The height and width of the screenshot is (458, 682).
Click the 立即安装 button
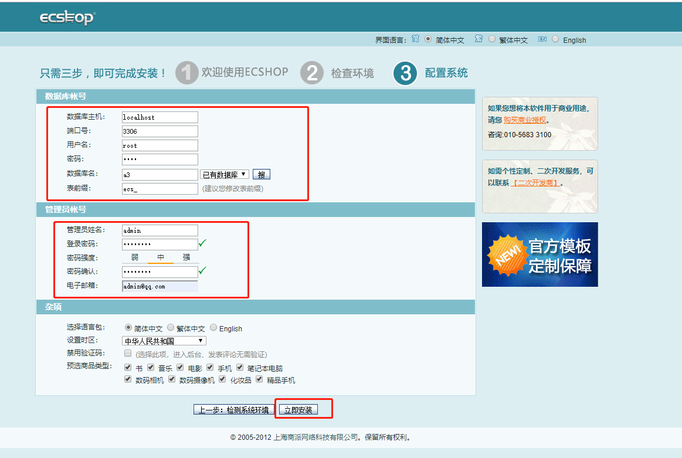click(x=298, y=410)
